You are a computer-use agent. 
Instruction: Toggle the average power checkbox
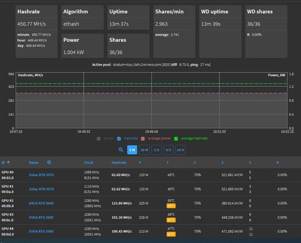pyautogui.click(x=143, y=138)
